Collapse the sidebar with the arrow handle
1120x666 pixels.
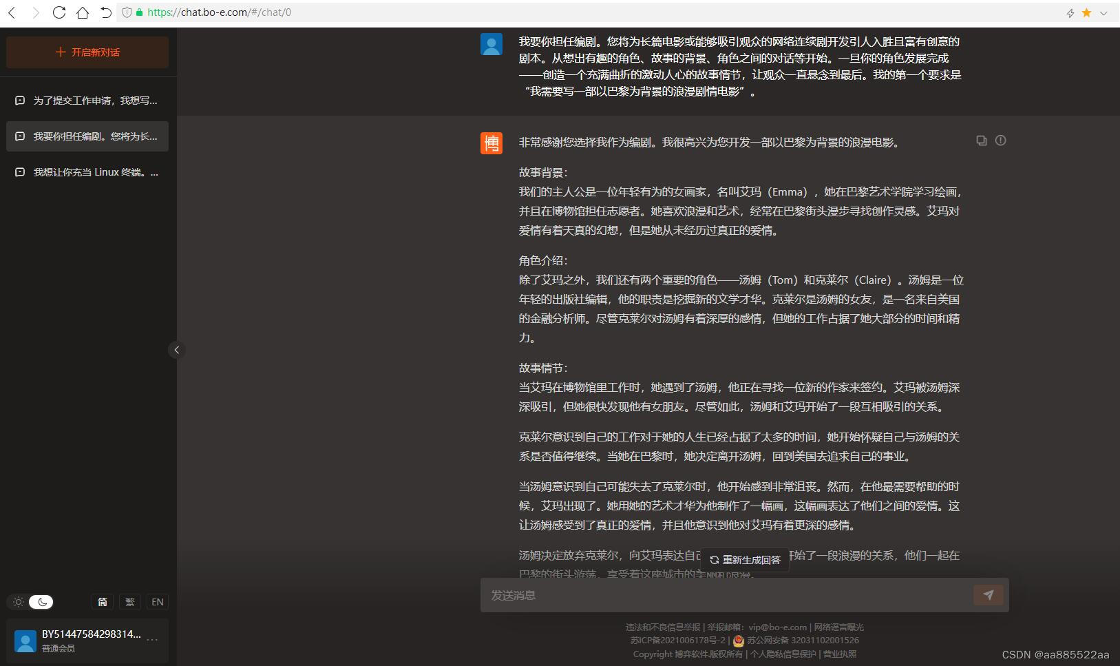tap(177, 350)
